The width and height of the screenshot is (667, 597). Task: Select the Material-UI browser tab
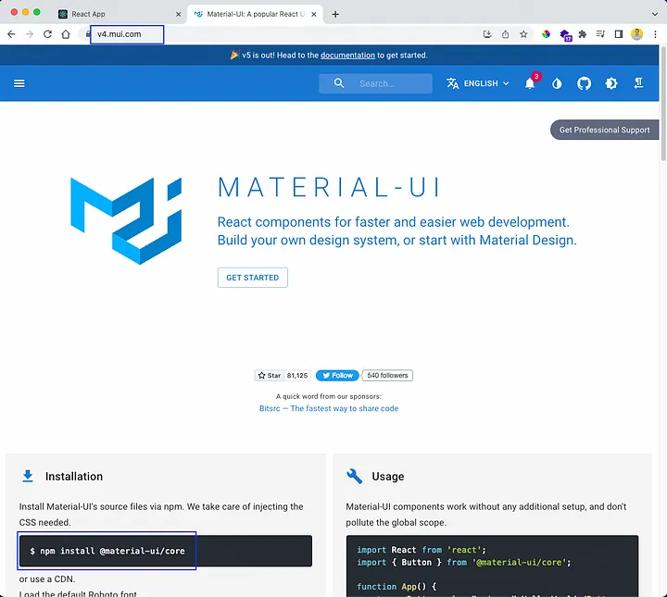(256, 14)
